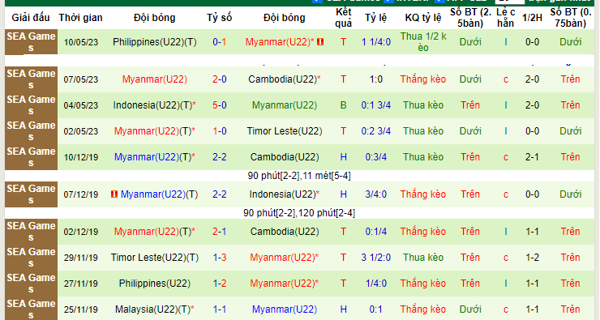Select the 1 1/4:0 odds cell
The image size is (600, 320).
[x=375, y=42]
